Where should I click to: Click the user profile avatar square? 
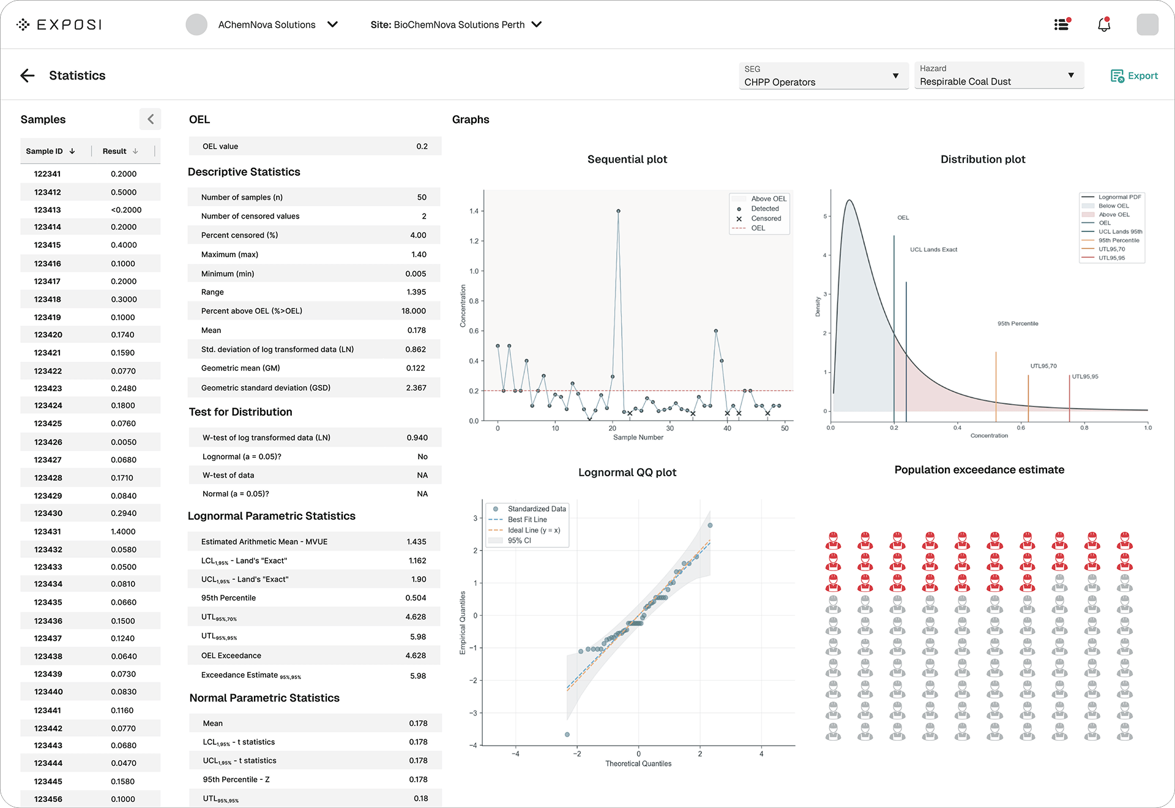pos(1147,24)
